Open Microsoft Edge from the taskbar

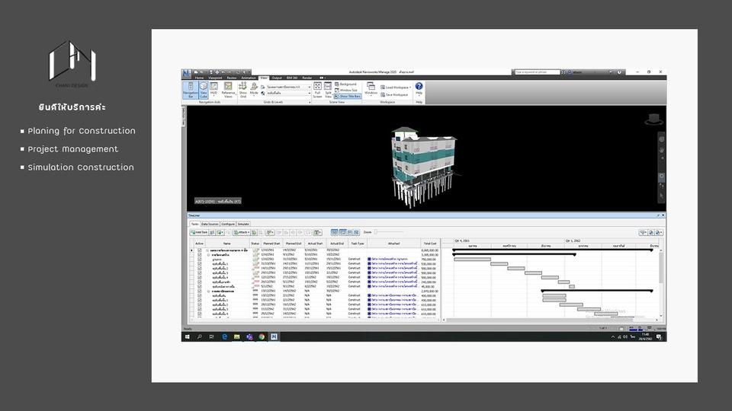coord(224,336)
